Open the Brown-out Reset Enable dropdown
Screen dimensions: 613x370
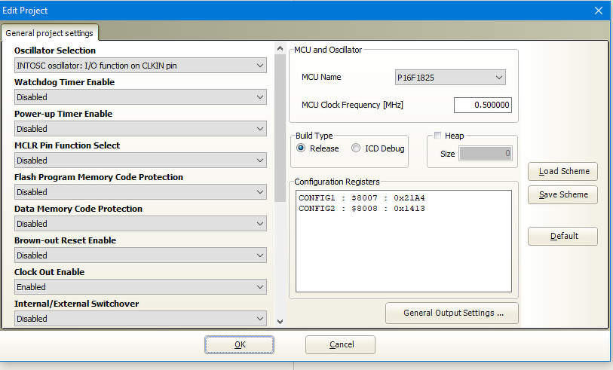click(x=140, y=255)
